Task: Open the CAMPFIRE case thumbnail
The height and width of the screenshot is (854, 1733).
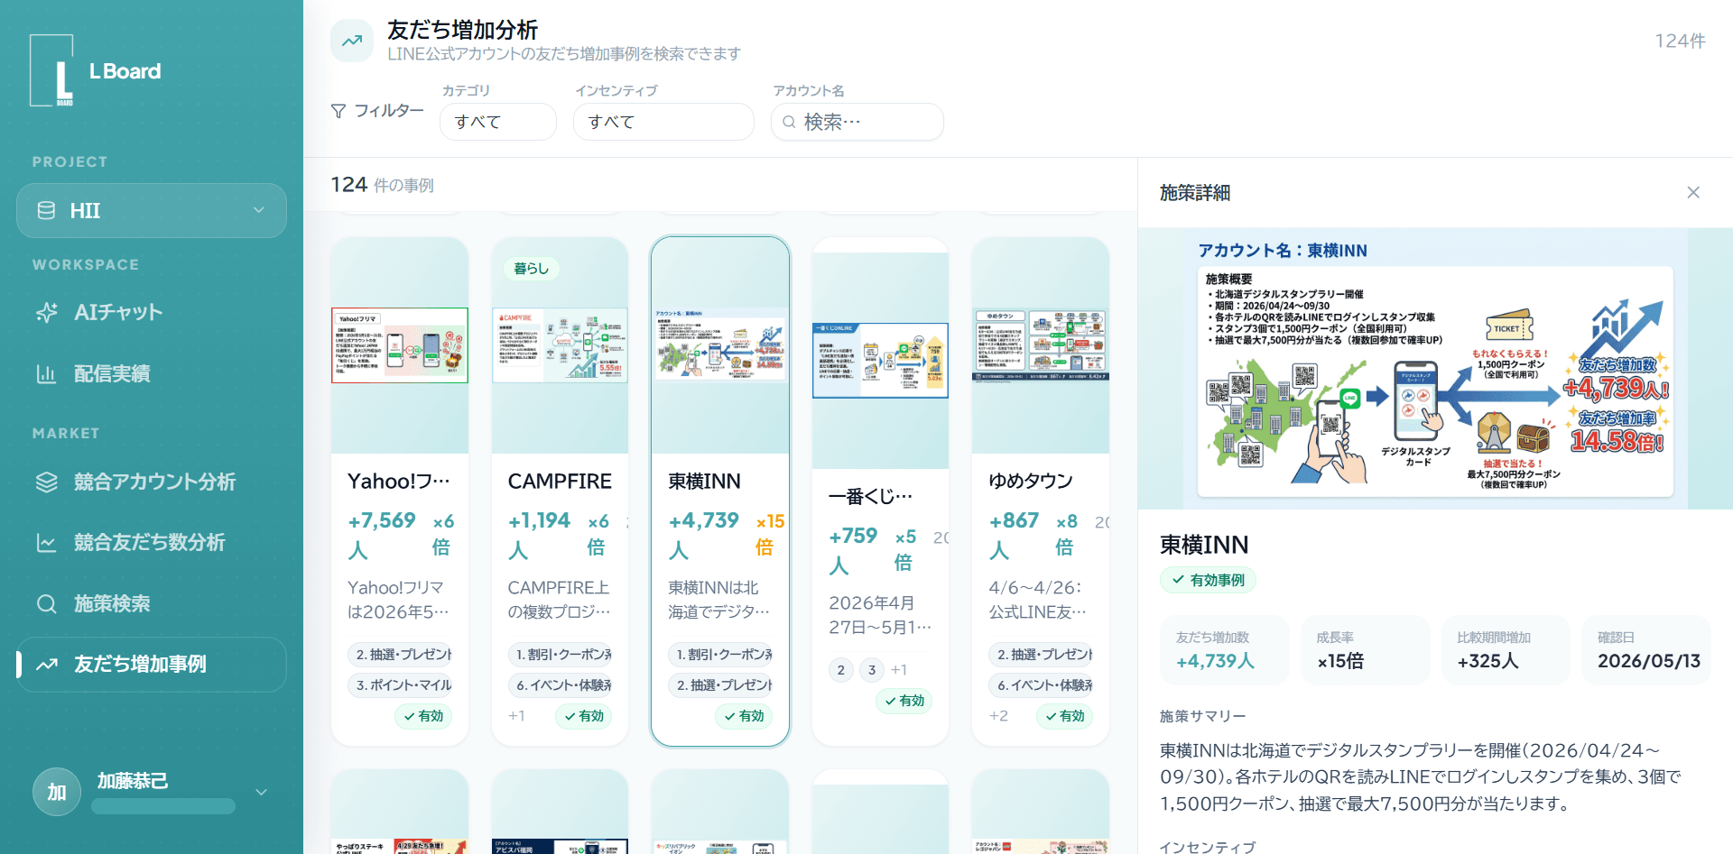Action: coord(560,345)
